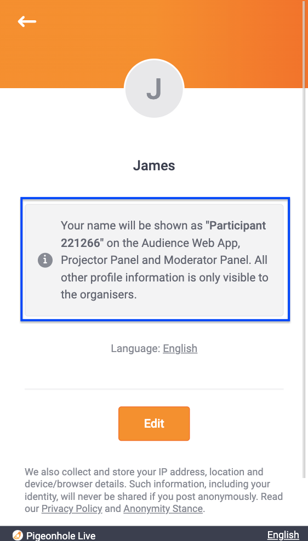The height and width of the screenshot is (541, 308).
Task: Click the J avatar circle
Action: [x=154, y=89]
